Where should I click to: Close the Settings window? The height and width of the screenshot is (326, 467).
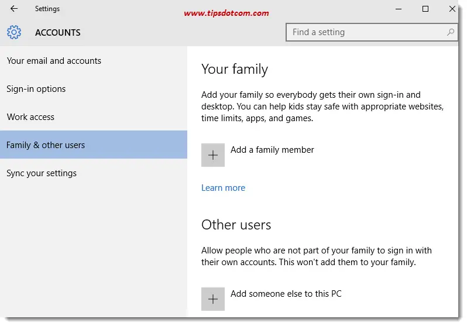[452, 9]
